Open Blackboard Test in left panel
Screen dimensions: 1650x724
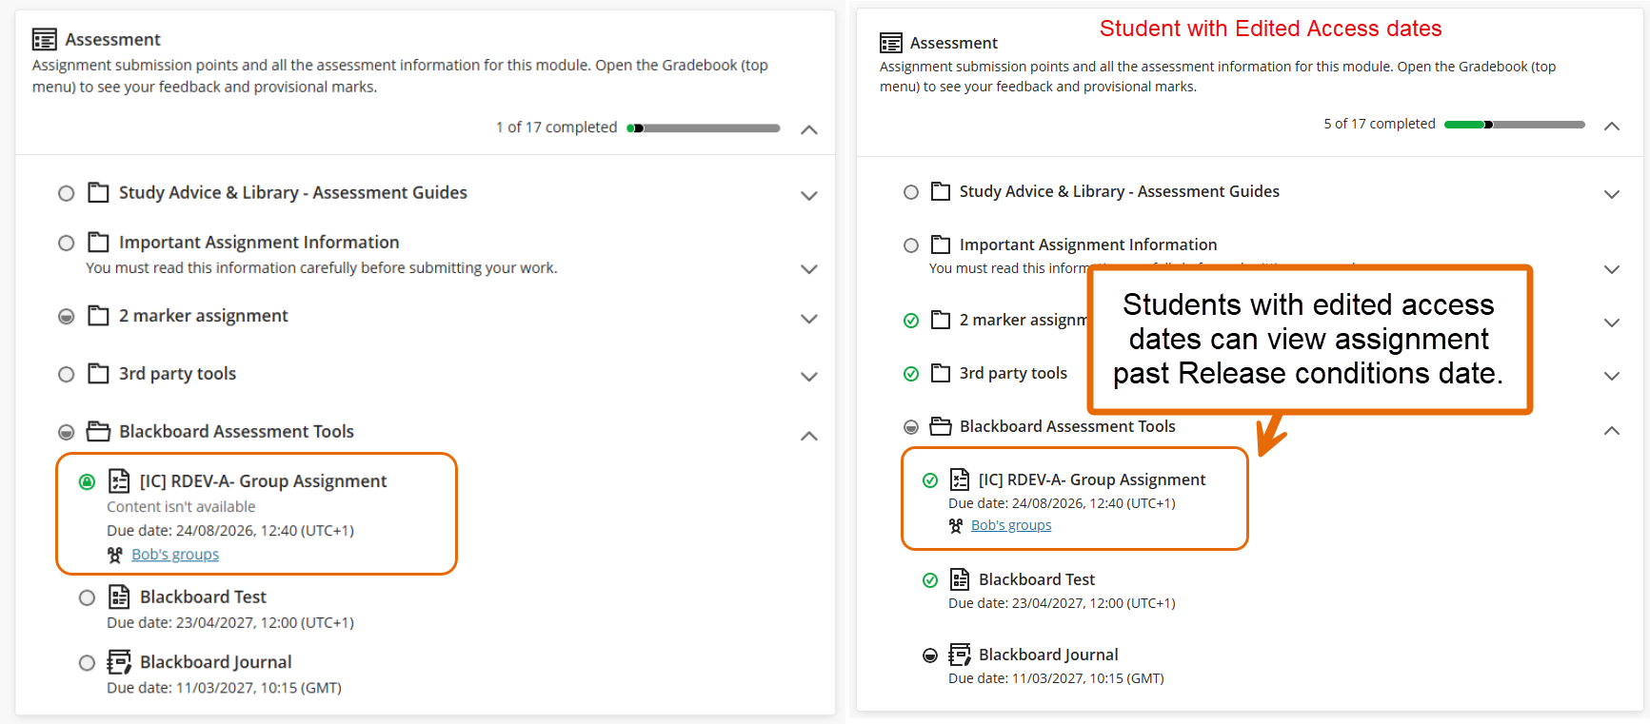[203, 597]
